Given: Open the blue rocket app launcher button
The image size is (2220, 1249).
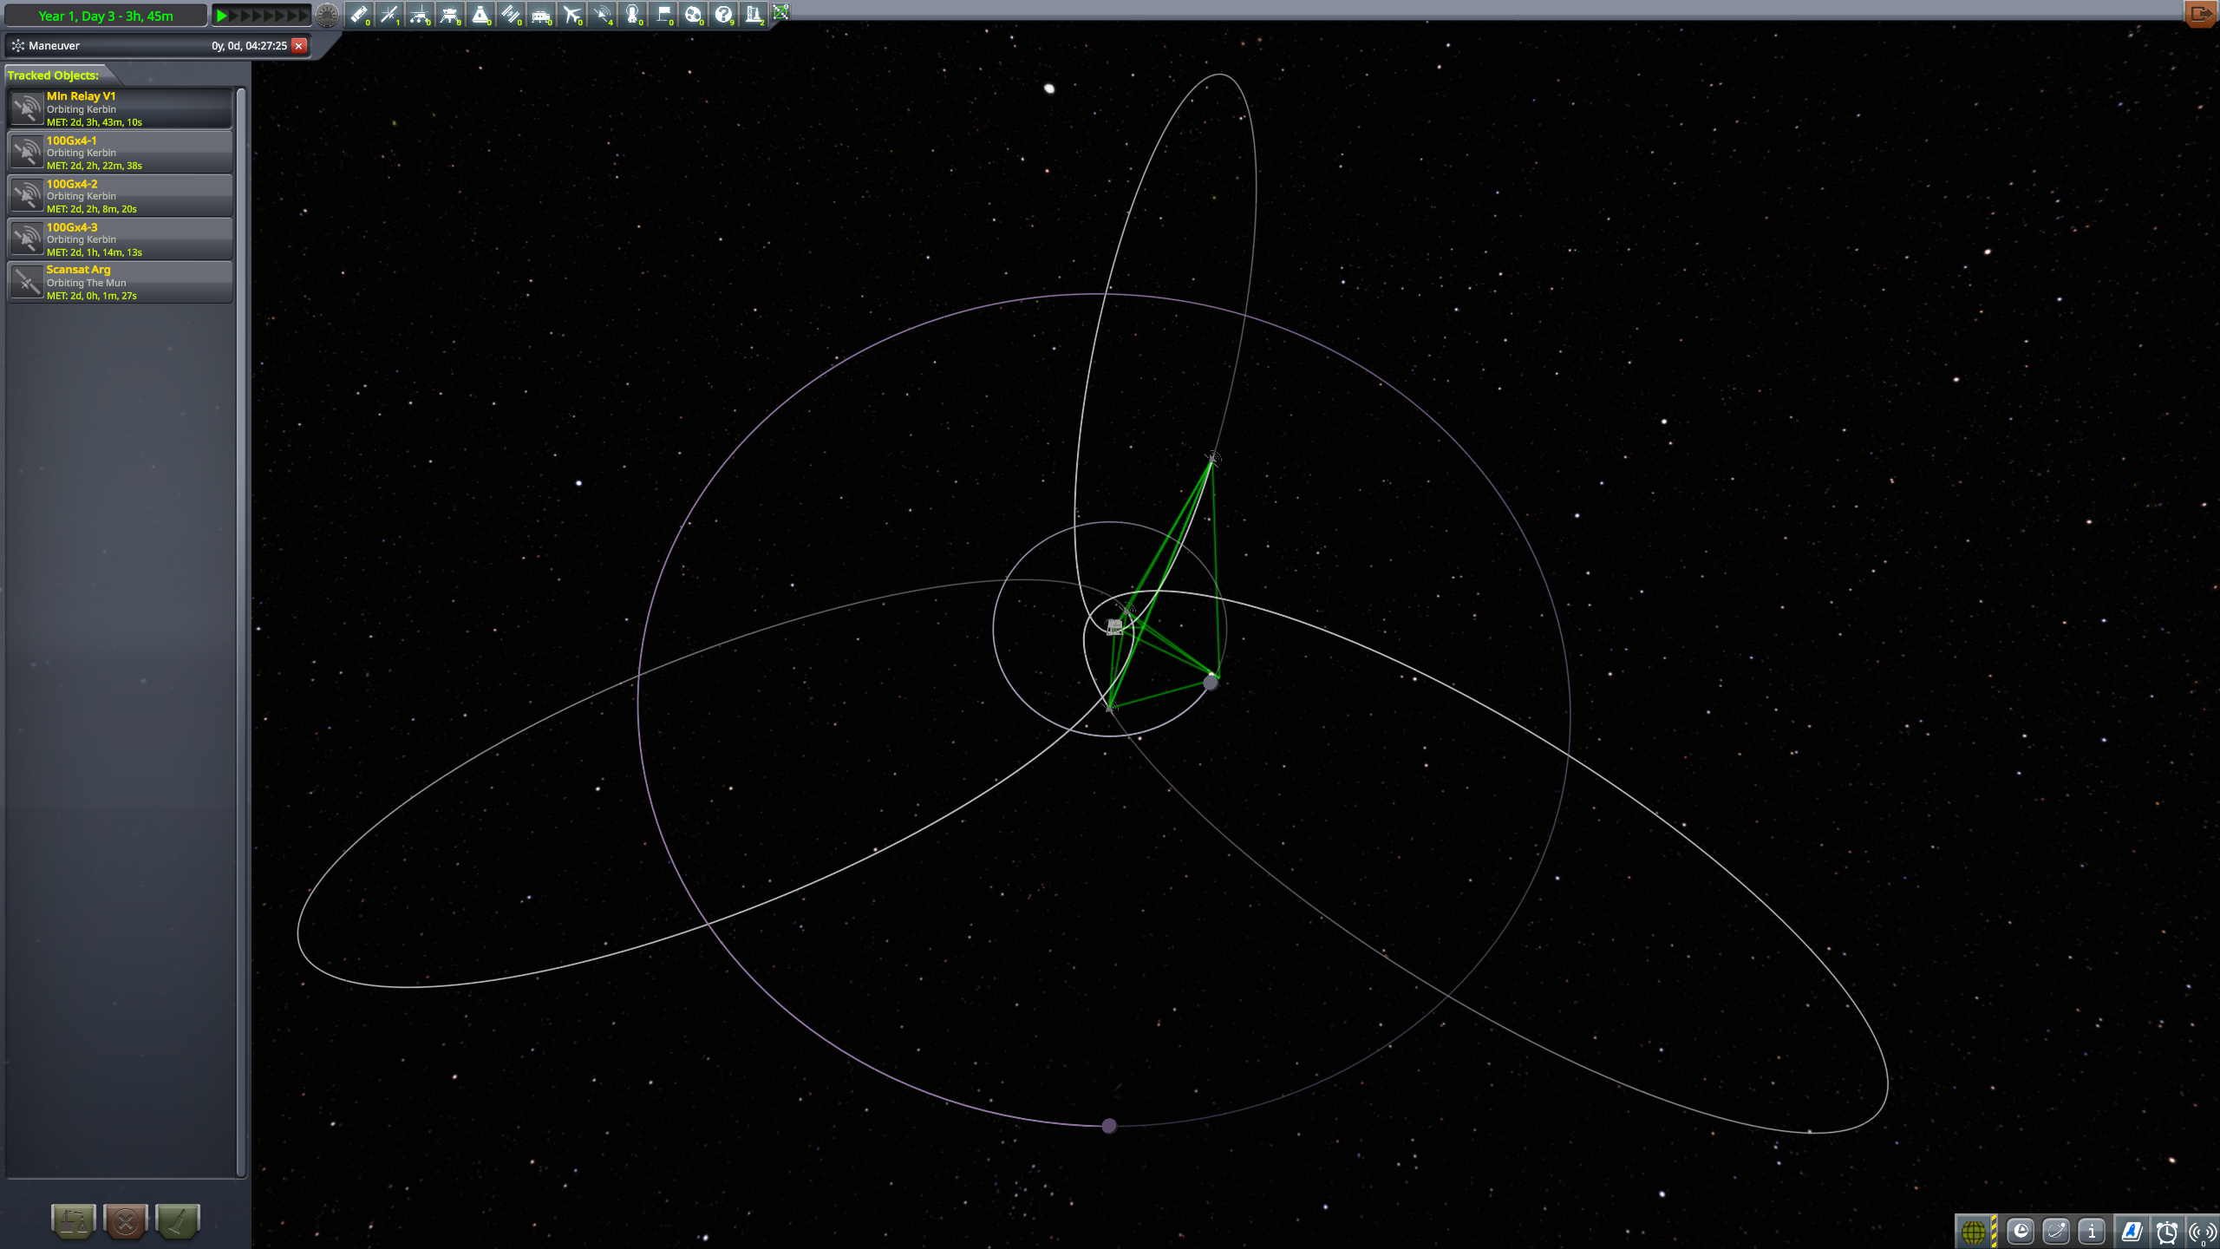Looking at the screenshot, I should [x=2131, y=1232].
